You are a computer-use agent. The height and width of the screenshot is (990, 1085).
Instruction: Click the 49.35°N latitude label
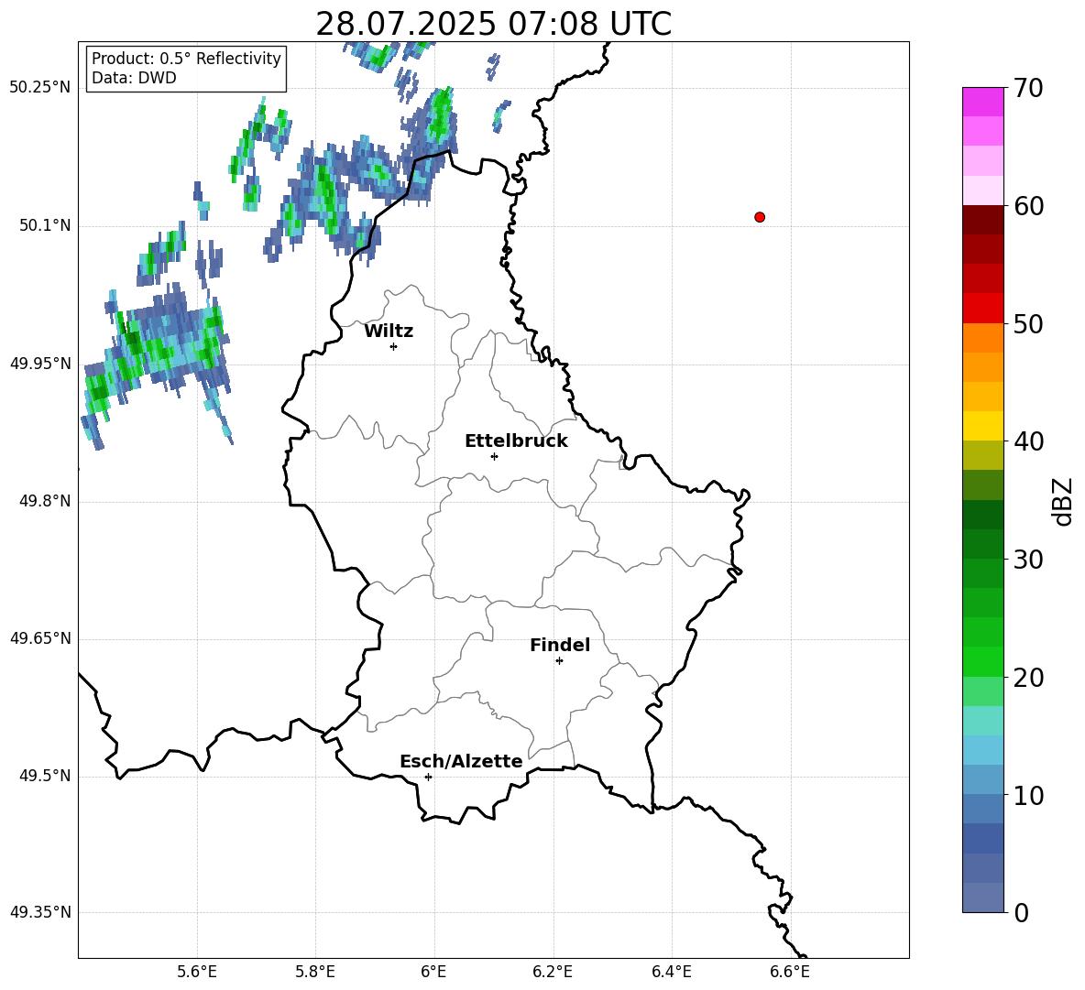pos(40,912)
